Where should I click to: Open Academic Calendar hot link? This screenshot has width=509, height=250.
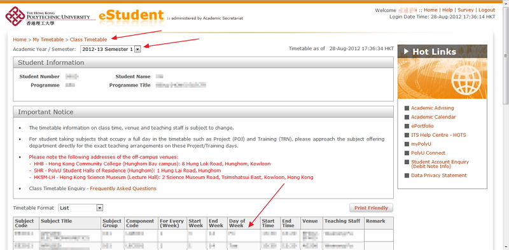click(433, 117)
